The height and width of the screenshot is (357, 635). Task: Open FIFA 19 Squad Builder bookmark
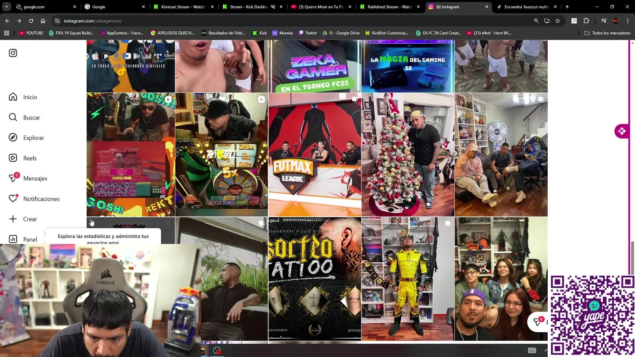tap(71, 33)
